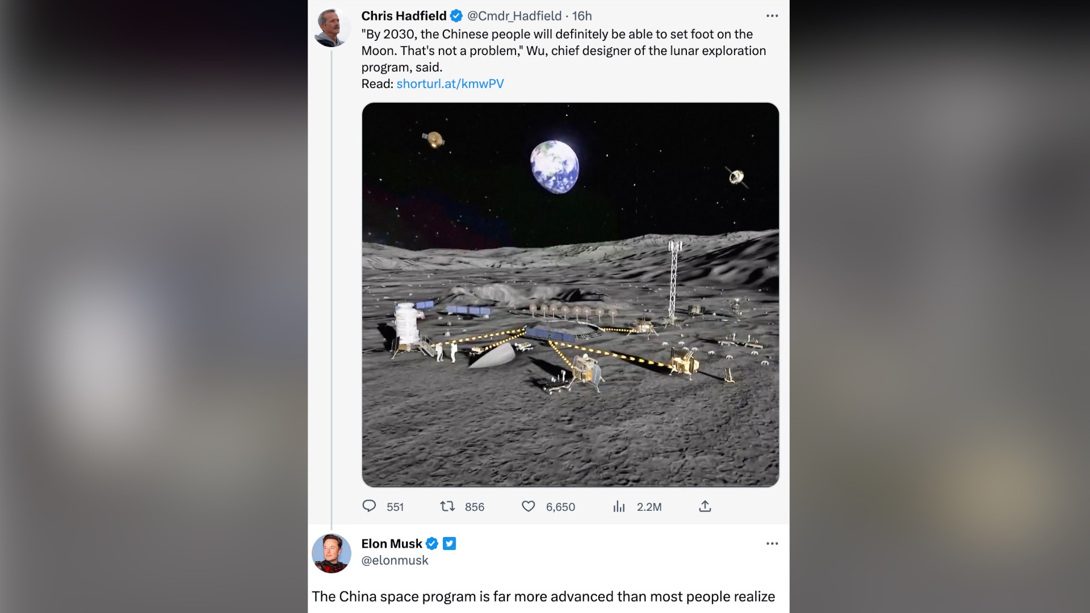Screen dimensions: 1090x613
Task: Click the @elonmusk handle
Action: [x=395, y=561]
